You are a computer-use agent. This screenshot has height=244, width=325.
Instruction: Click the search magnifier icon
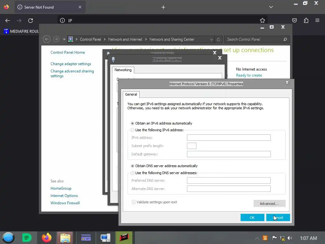pos(285,39)
